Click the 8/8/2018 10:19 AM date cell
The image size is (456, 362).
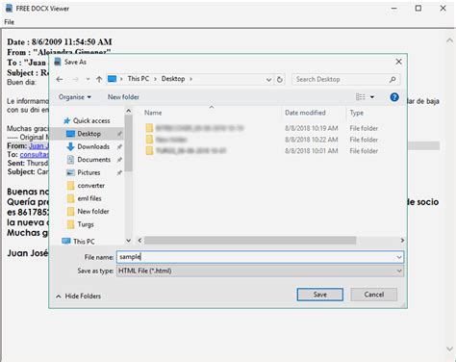(x=312, y=128)
